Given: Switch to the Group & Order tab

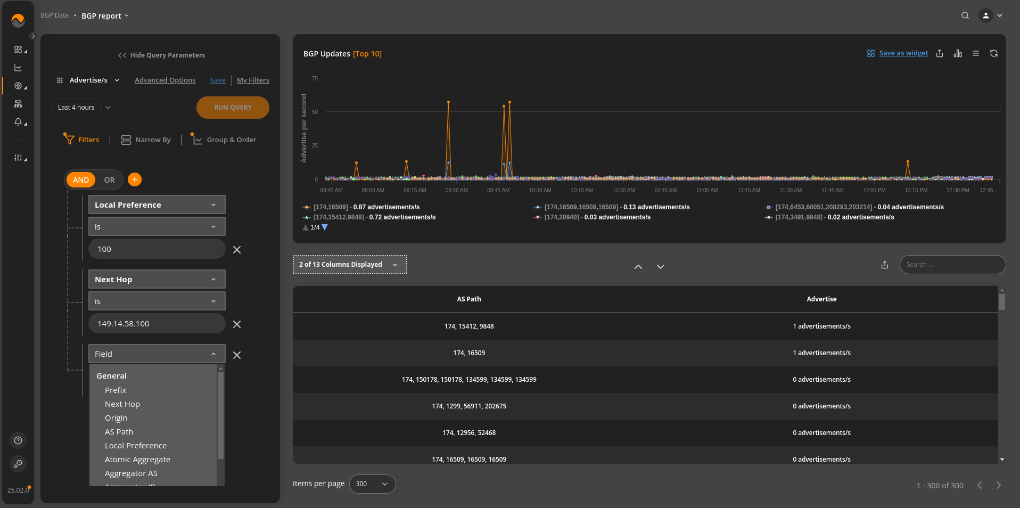Looking at the screenshot, I should pos(224,140).
